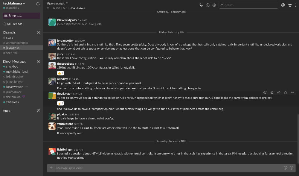Click Add a topic for the channel

point(78,8)
